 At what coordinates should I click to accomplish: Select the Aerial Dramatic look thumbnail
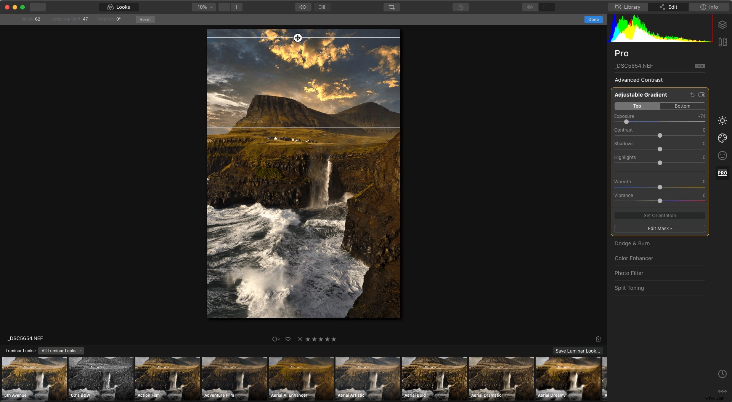coord(501,378)
